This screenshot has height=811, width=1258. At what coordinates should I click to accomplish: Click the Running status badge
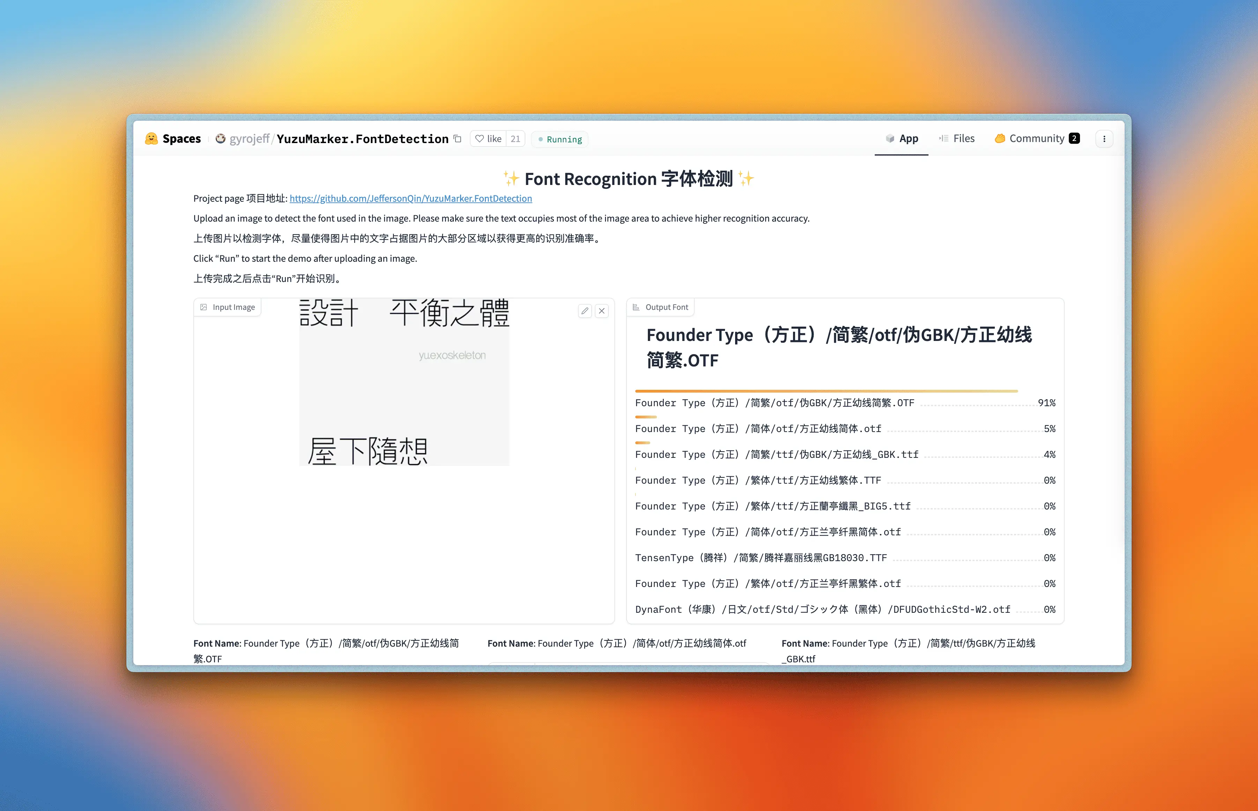pyautogui.click(x=560, y=139)
